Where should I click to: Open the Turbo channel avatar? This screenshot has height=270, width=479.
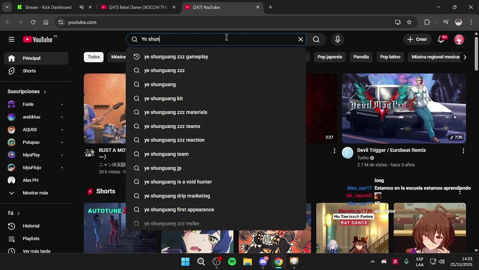(348, 153)
